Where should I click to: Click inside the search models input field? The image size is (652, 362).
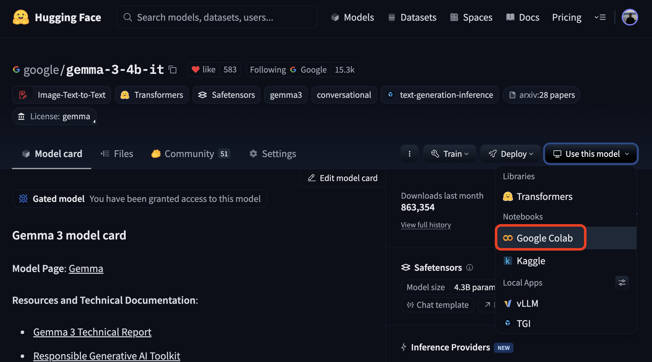click(217, 17)
